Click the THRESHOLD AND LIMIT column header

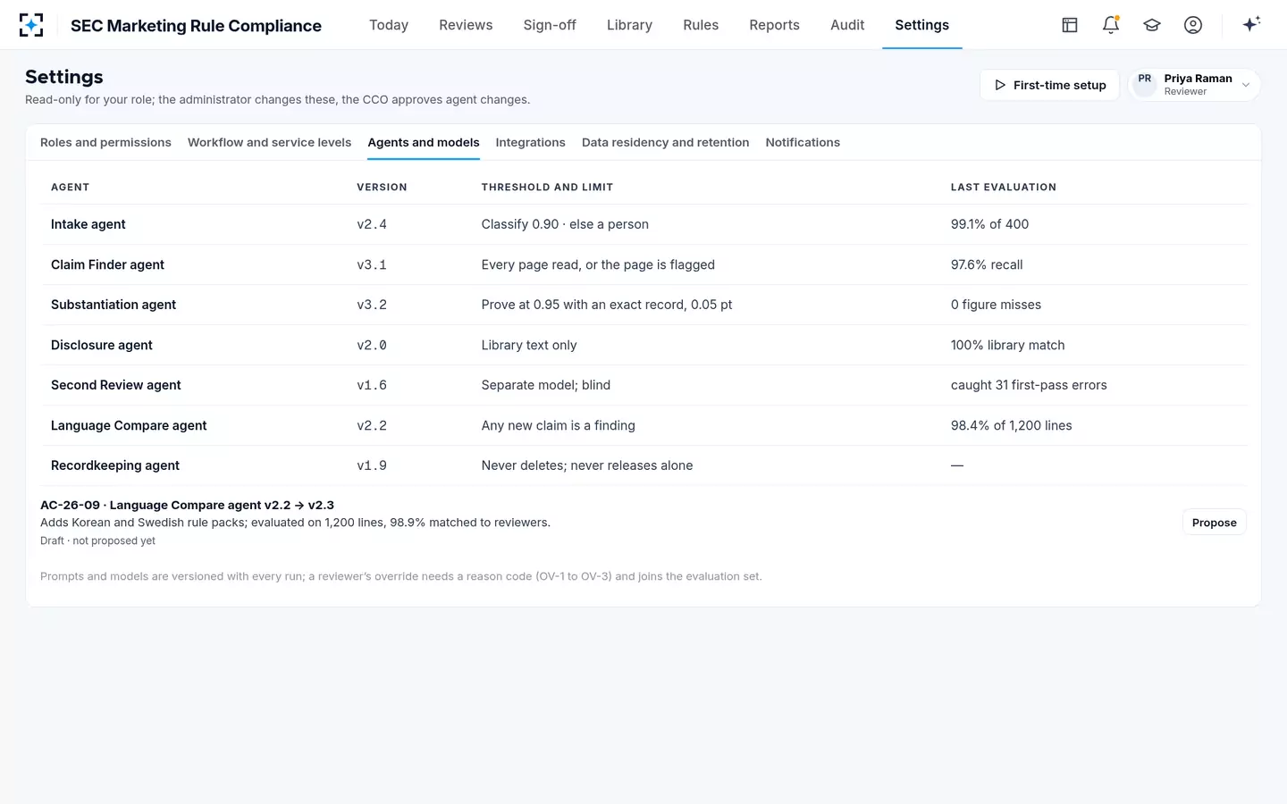[547, 187]
